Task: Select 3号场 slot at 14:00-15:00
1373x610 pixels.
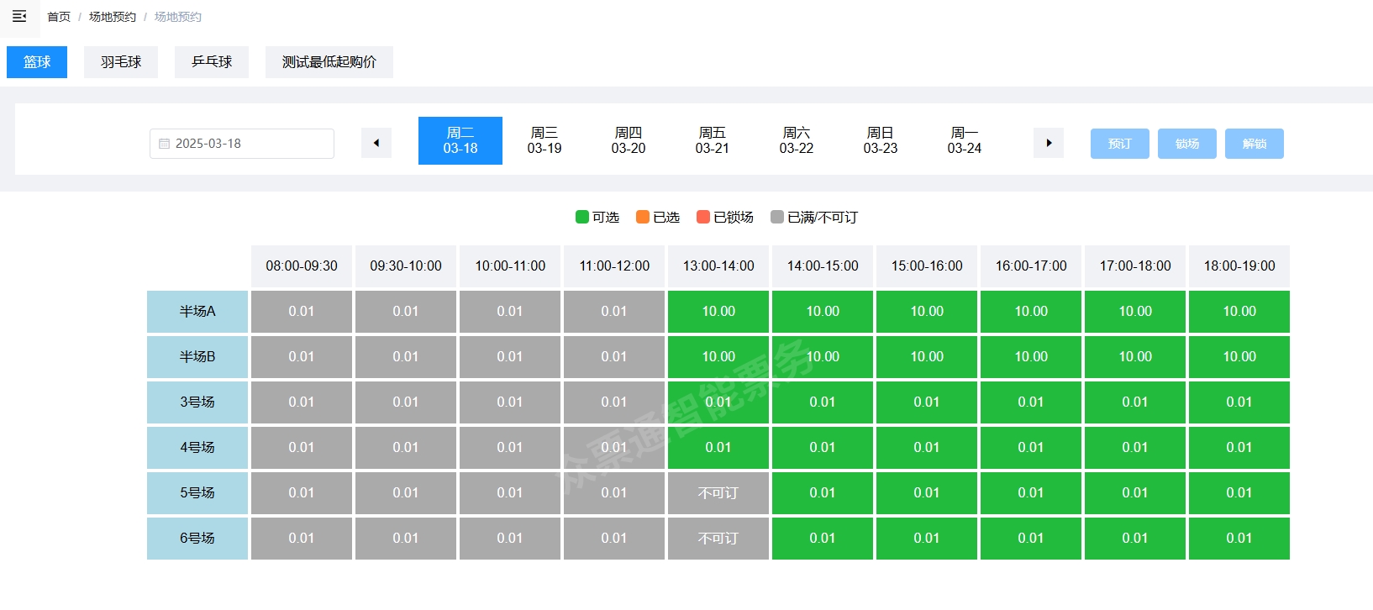Action: [x=823, y=402]
